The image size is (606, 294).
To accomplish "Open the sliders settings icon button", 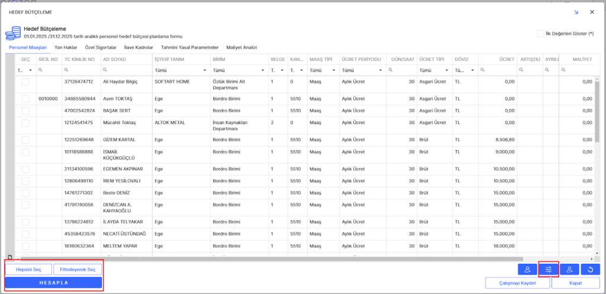I will point(549,270).
